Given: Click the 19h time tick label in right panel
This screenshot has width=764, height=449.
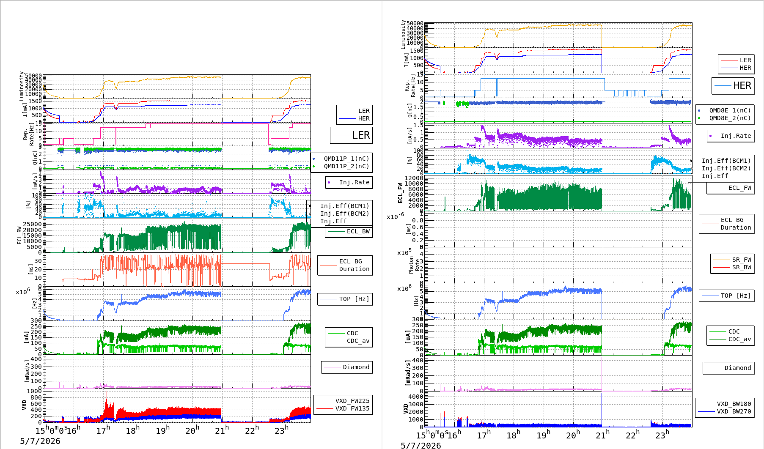Looking at the screenshot, I should pos(543,435).
